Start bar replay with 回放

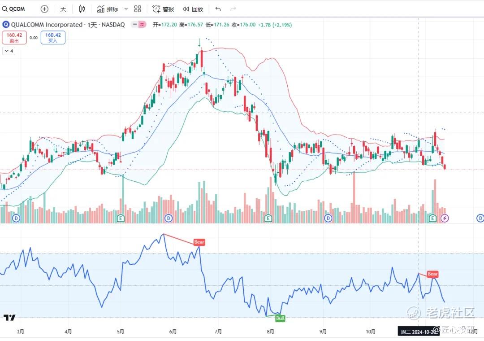pyautogui.click(x=193, y=9)
